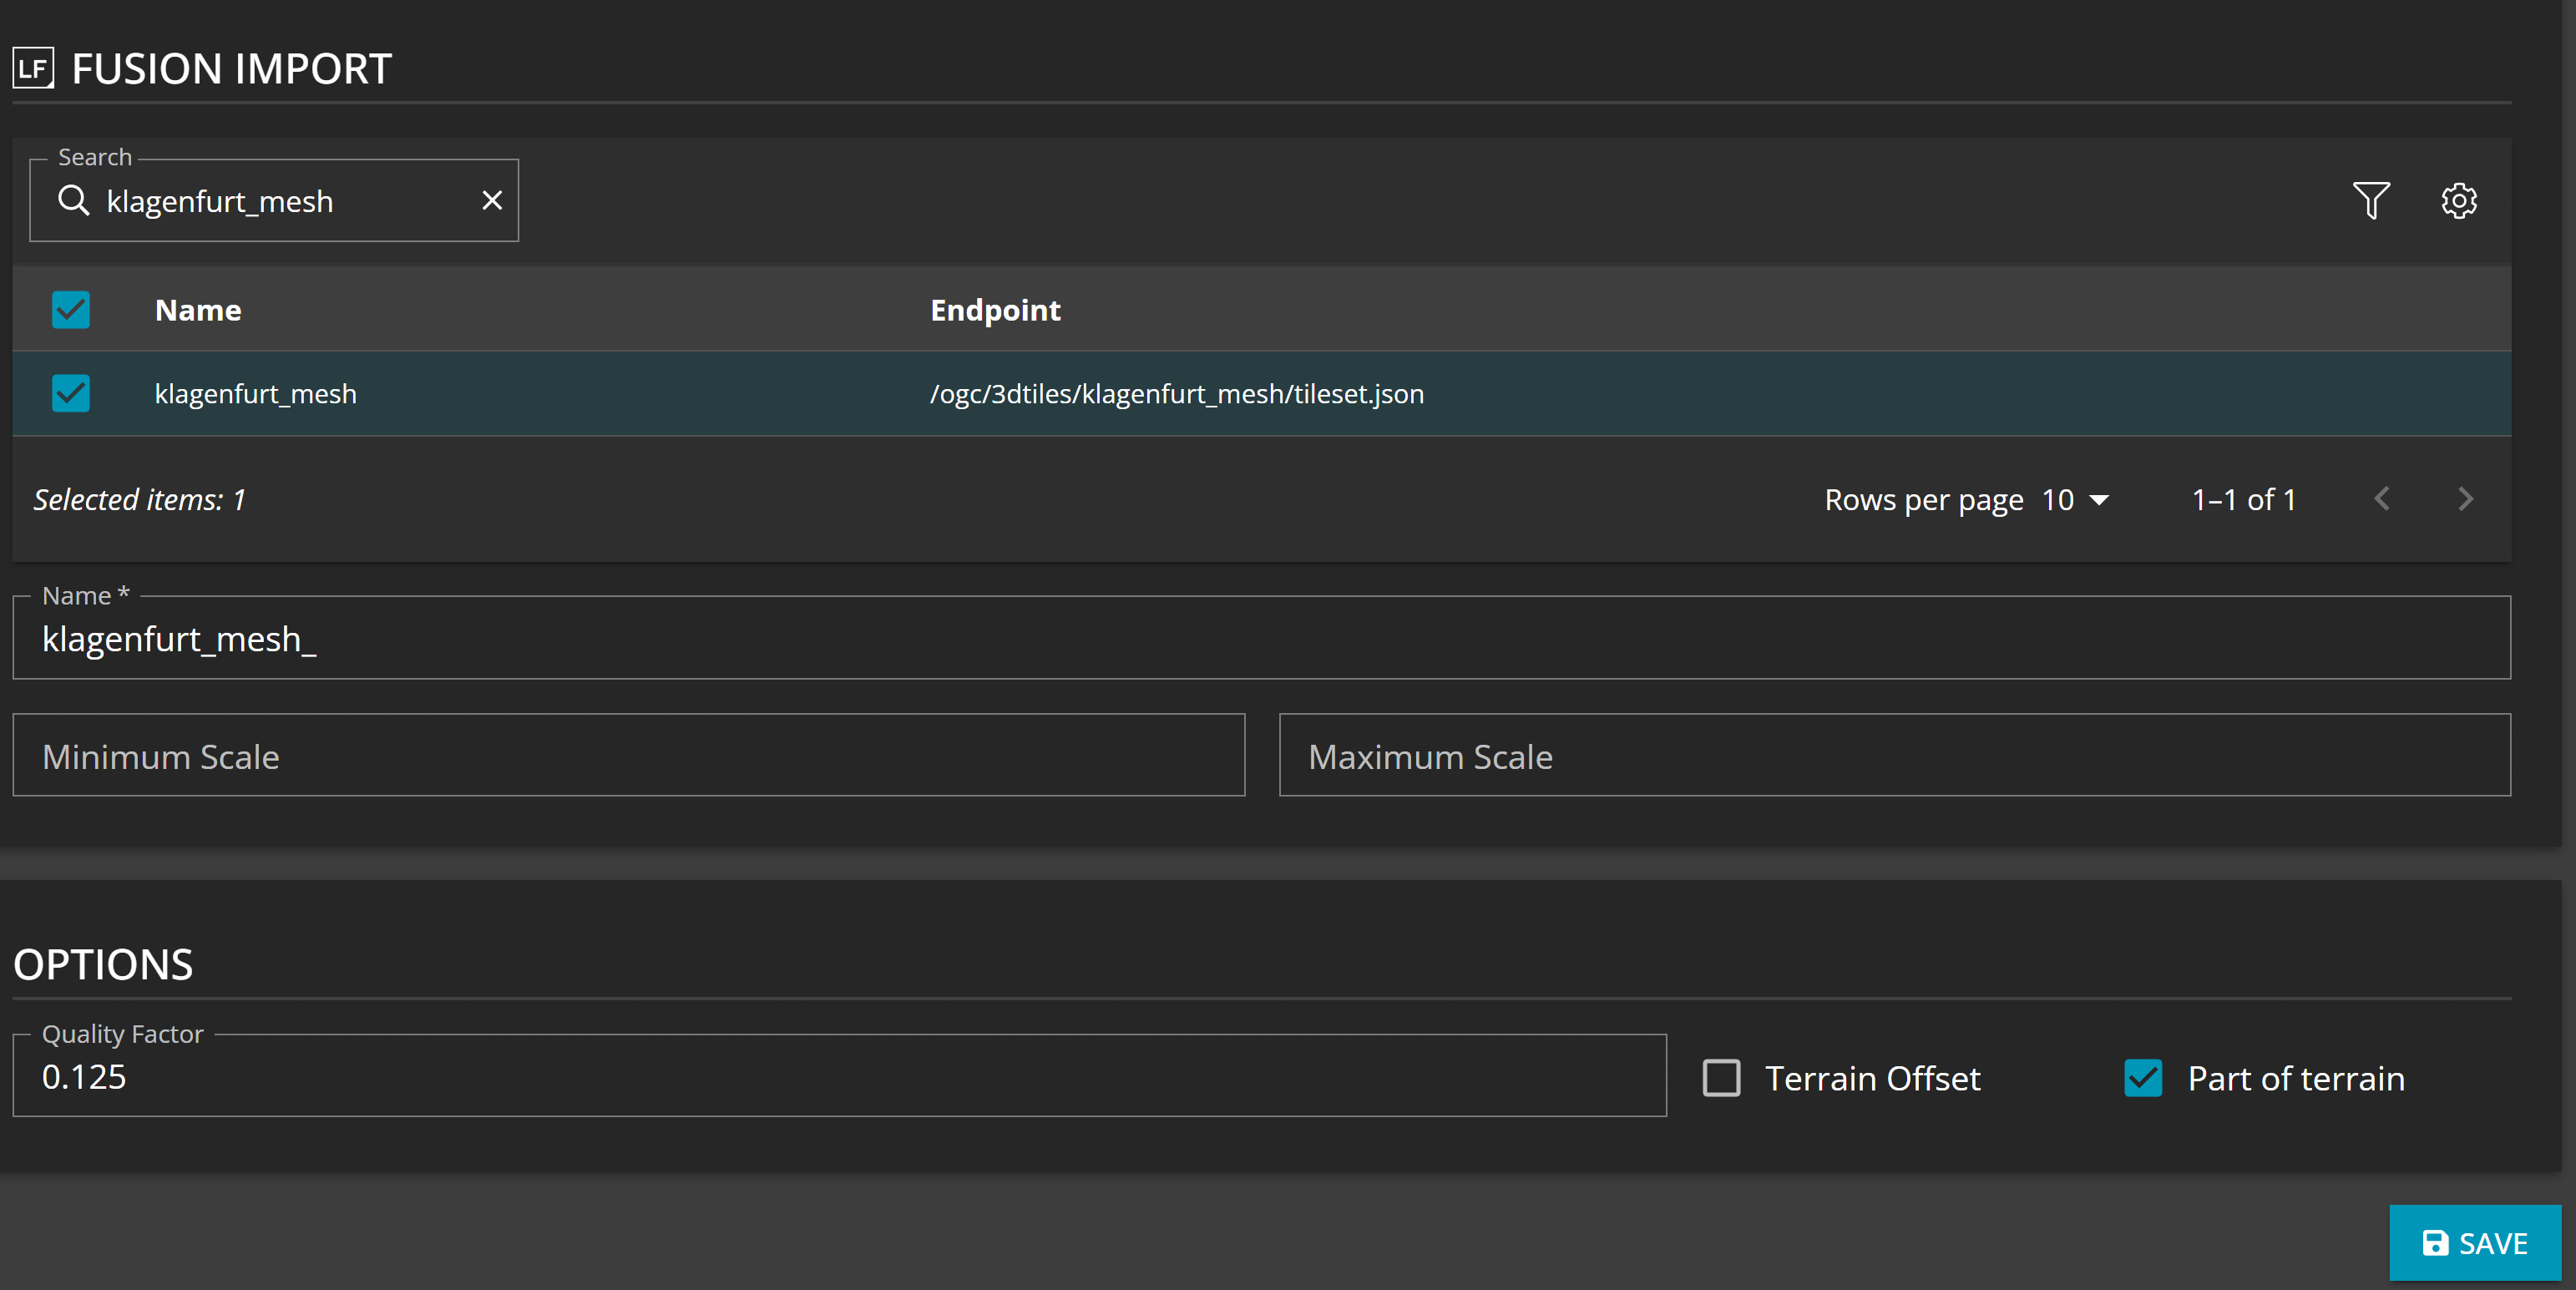Disable the Part of terrain checkbox

click(x=2143, y=1078)
